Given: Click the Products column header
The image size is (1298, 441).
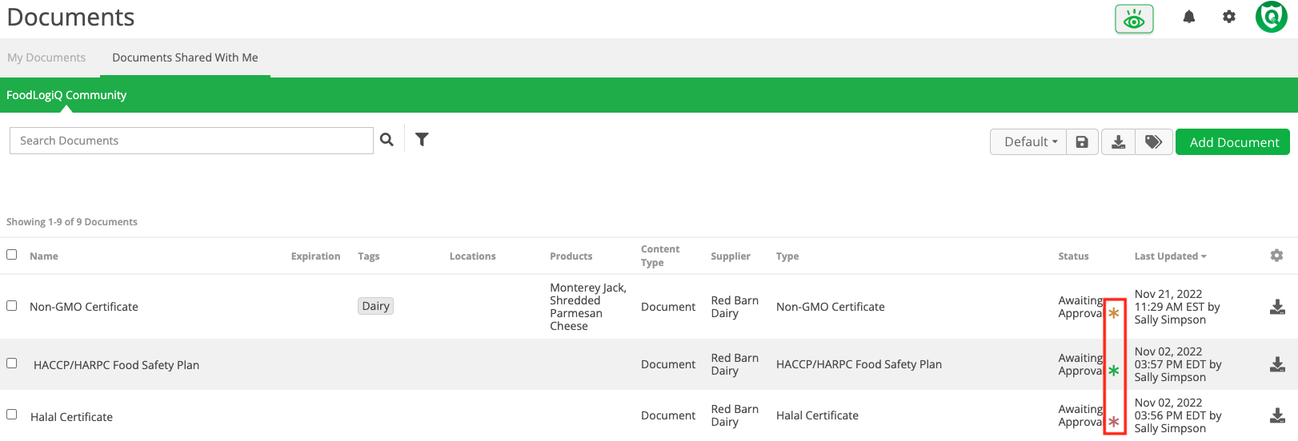Looking at the screenshot, I should (x=571, y=256).
